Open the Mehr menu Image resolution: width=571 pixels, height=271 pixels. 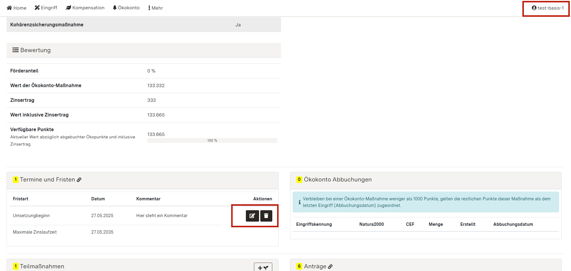(x=155, y=8)
